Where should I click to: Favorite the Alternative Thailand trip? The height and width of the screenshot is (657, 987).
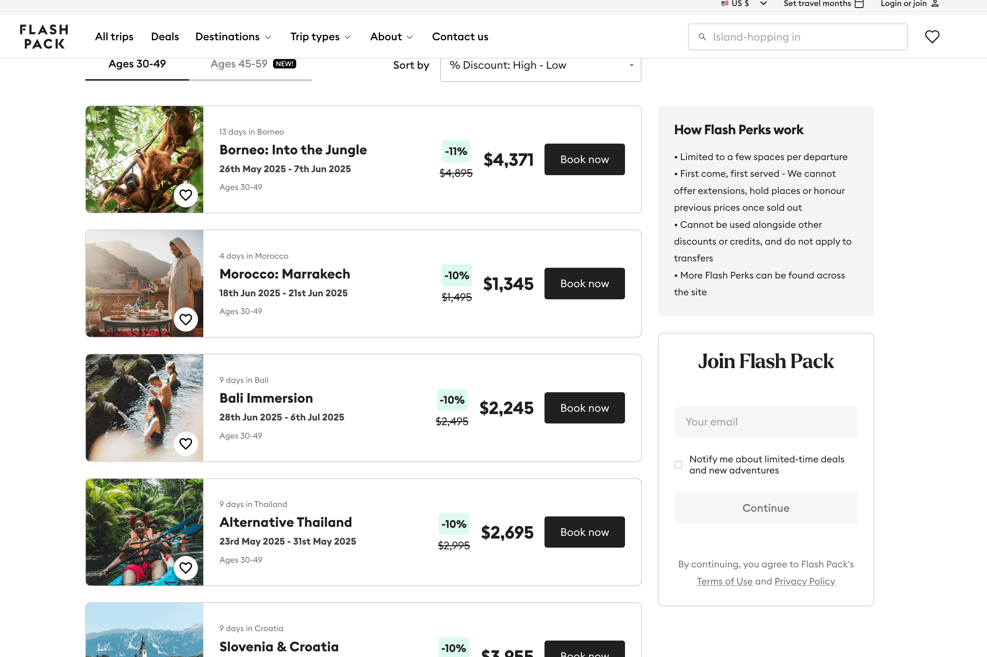coord(186,568)
